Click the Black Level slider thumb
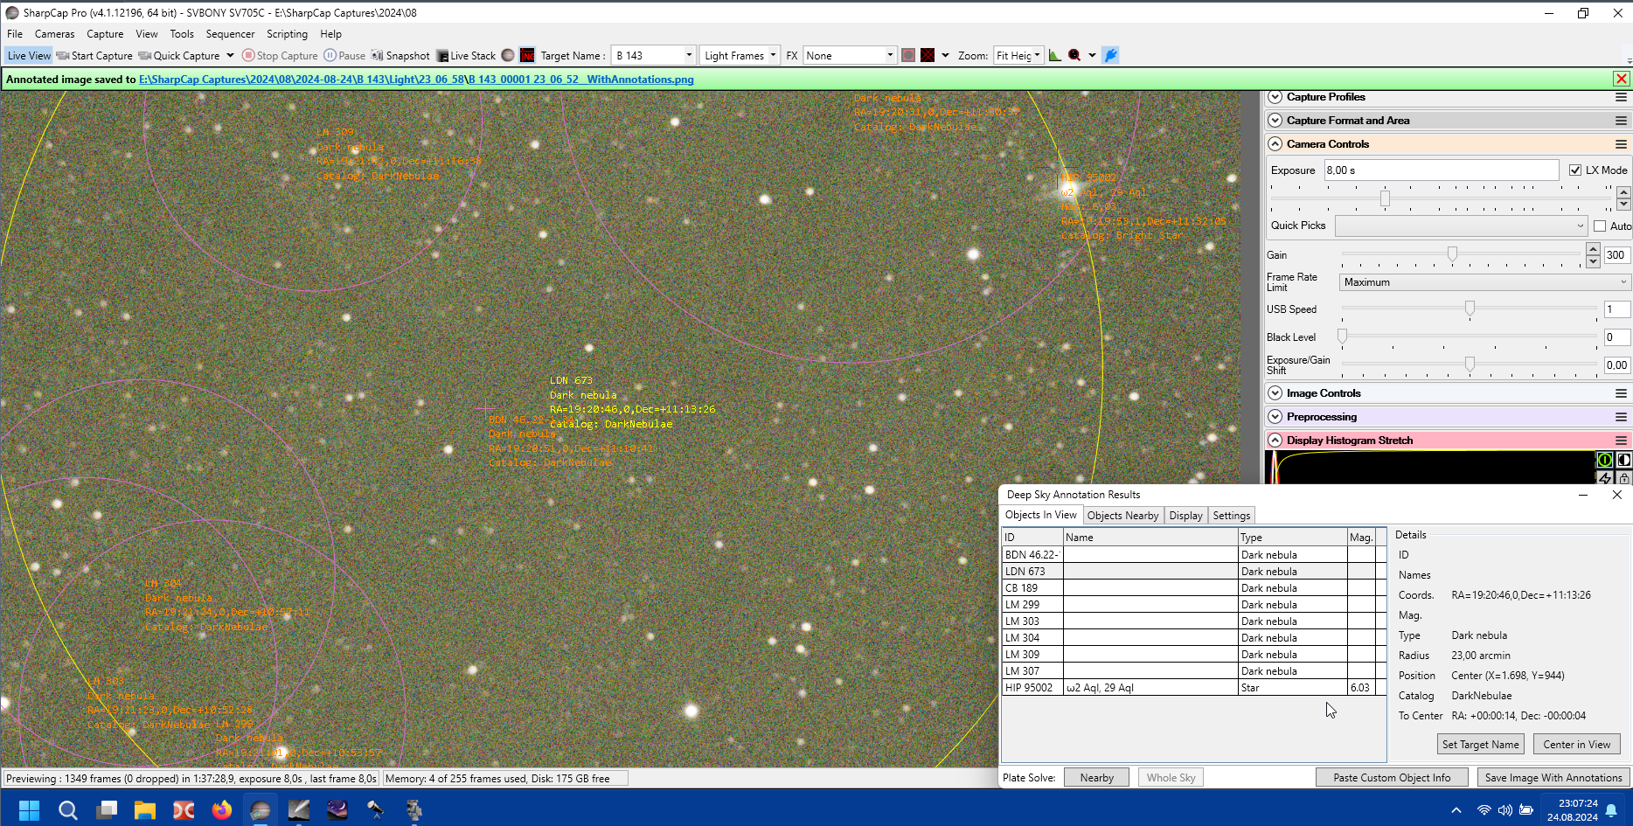This screenshot has width=1633, height=826. tap(1343, 337)
